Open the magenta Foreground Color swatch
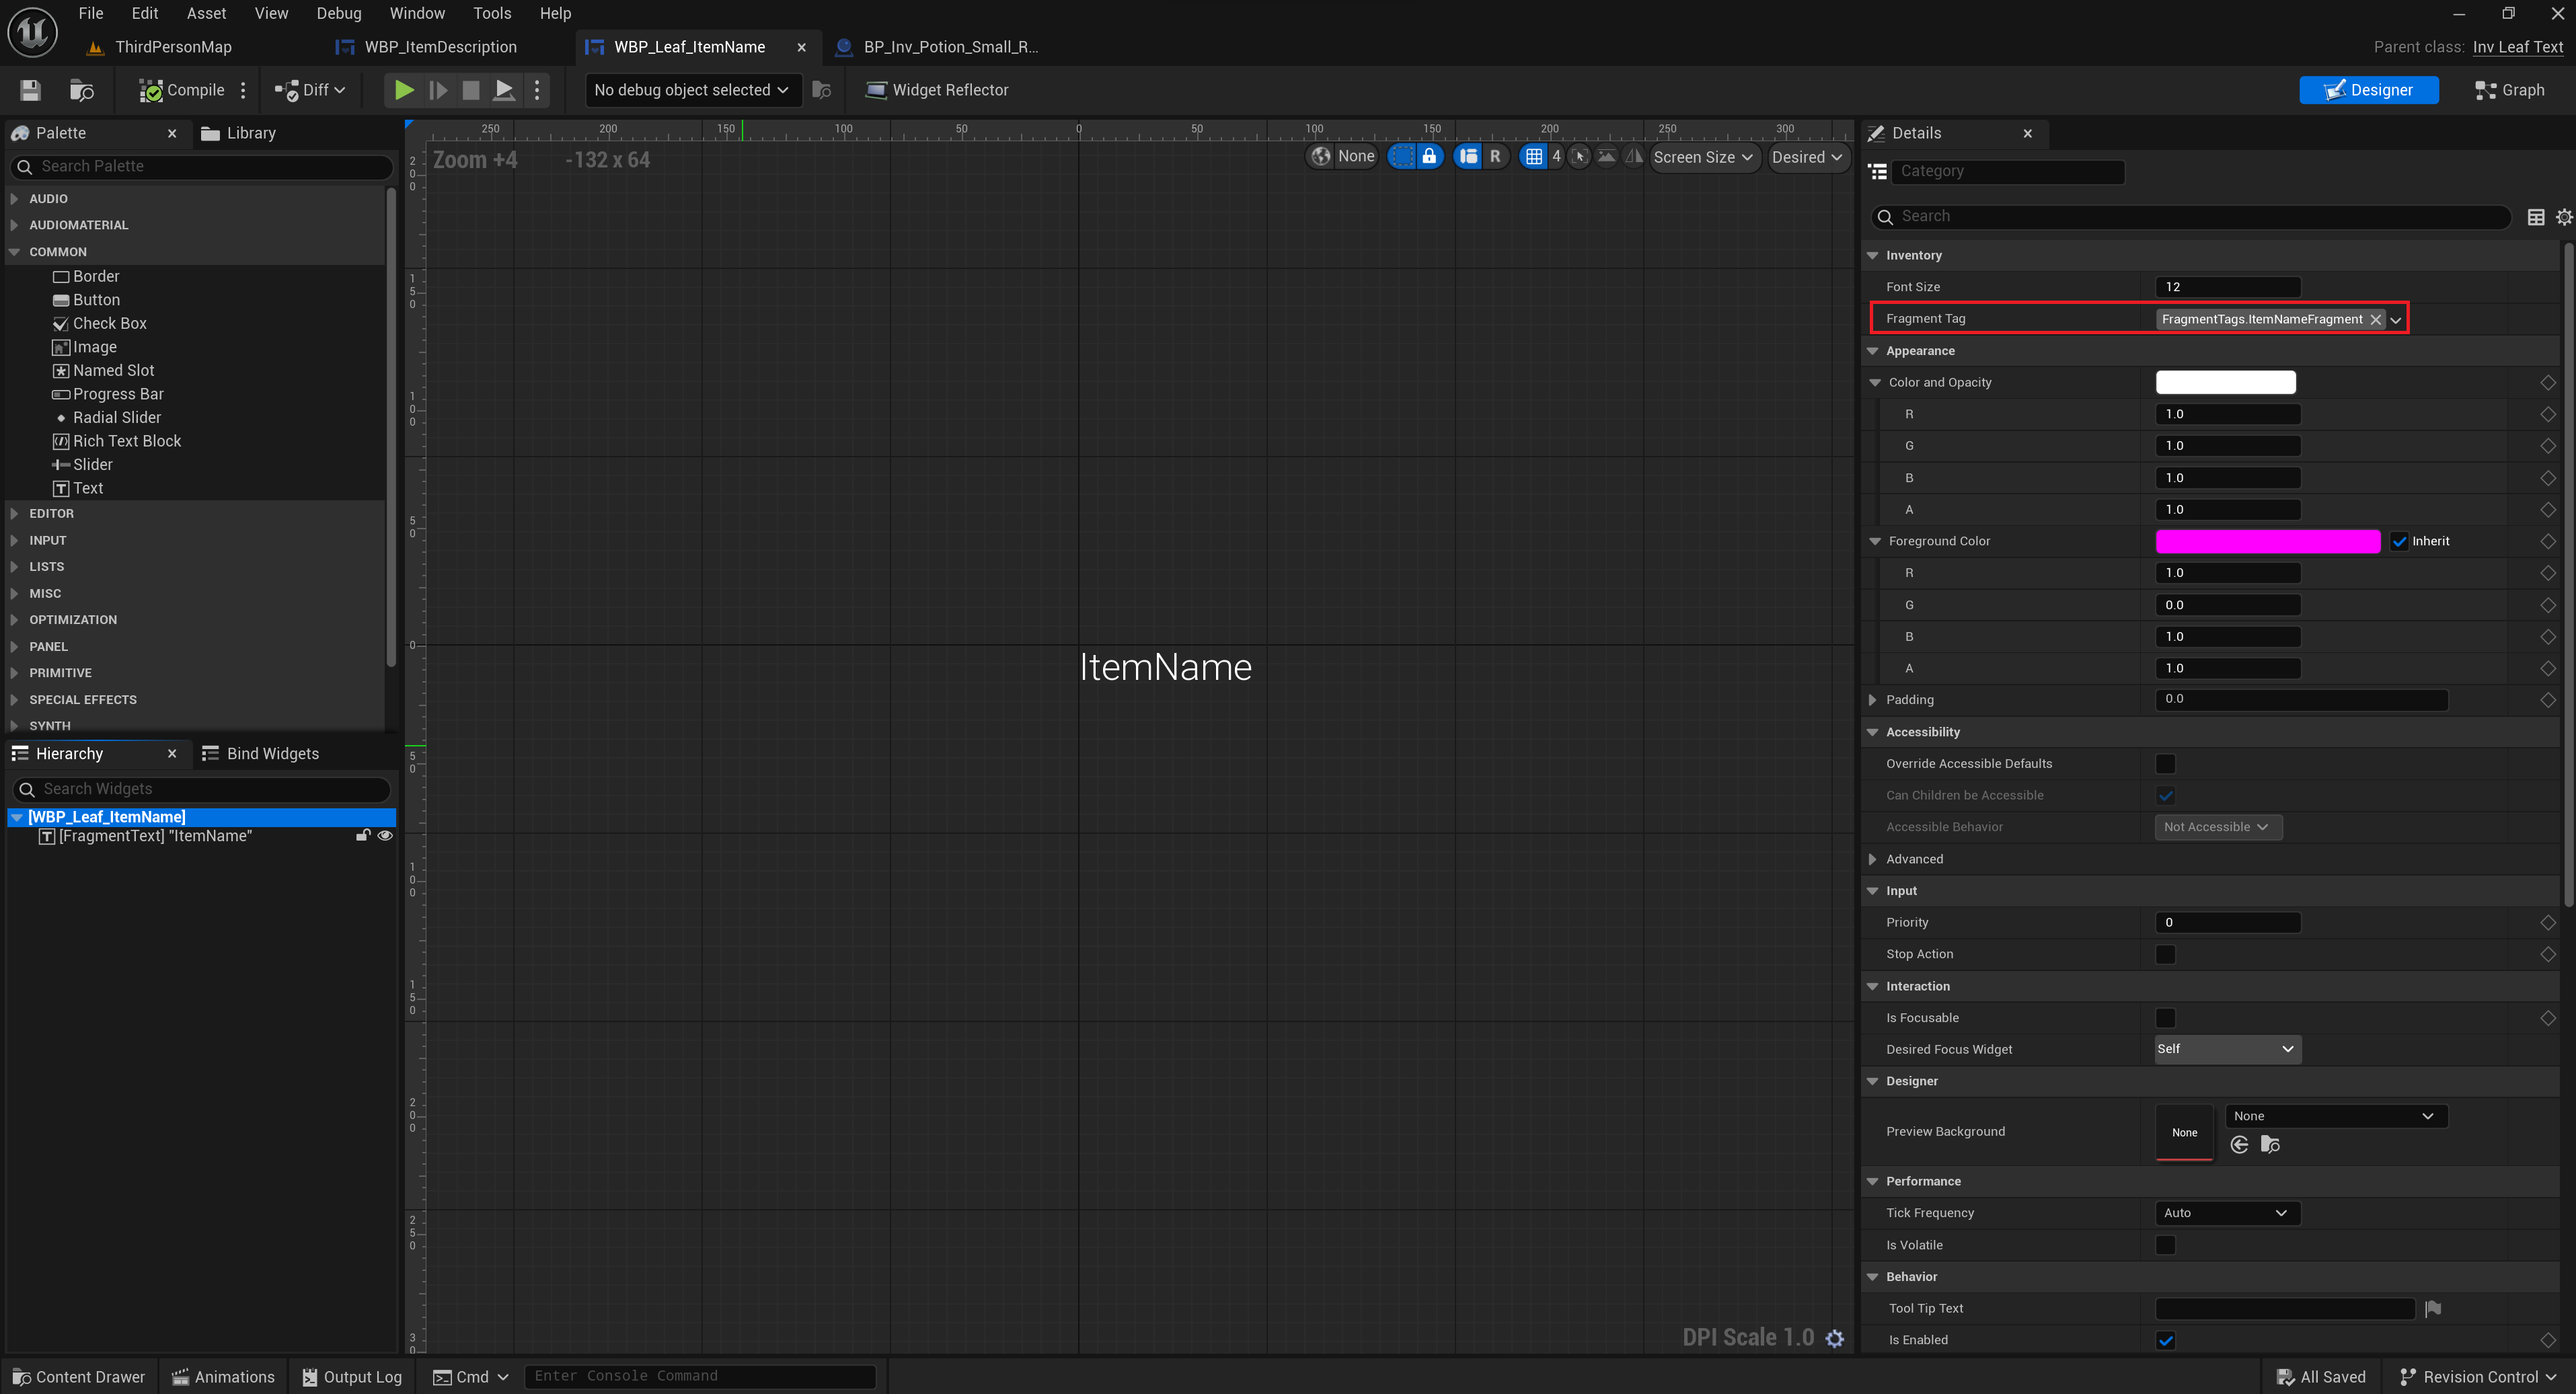 [x=2267, y=541]
